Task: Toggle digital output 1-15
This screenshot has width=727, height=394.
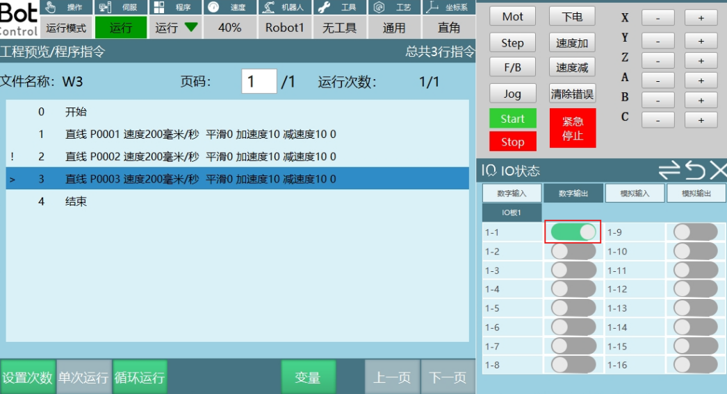Action: 696,346
